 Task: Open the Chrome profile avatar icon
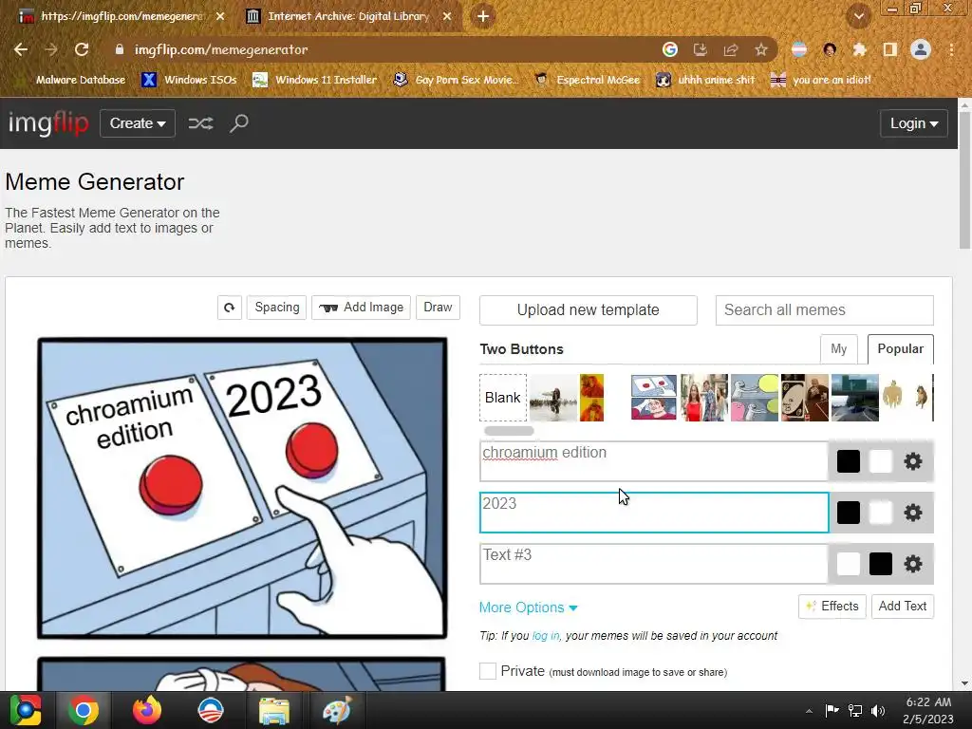921,49
